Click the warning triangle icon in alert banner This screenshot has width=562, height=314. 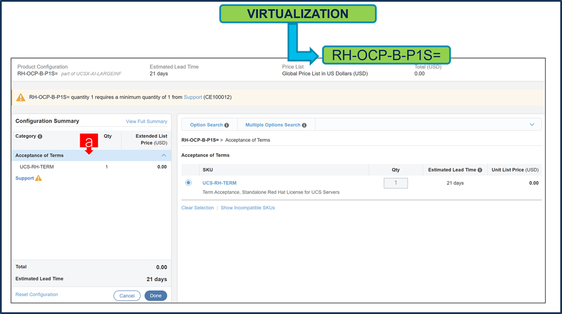point(21,97)
